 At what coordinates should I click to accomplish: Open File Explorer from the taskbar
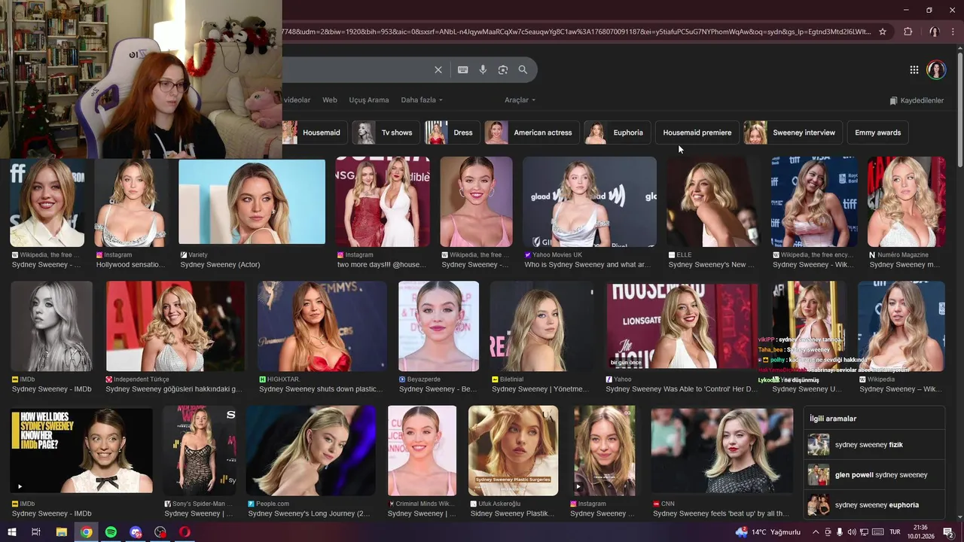coord(61,532)
